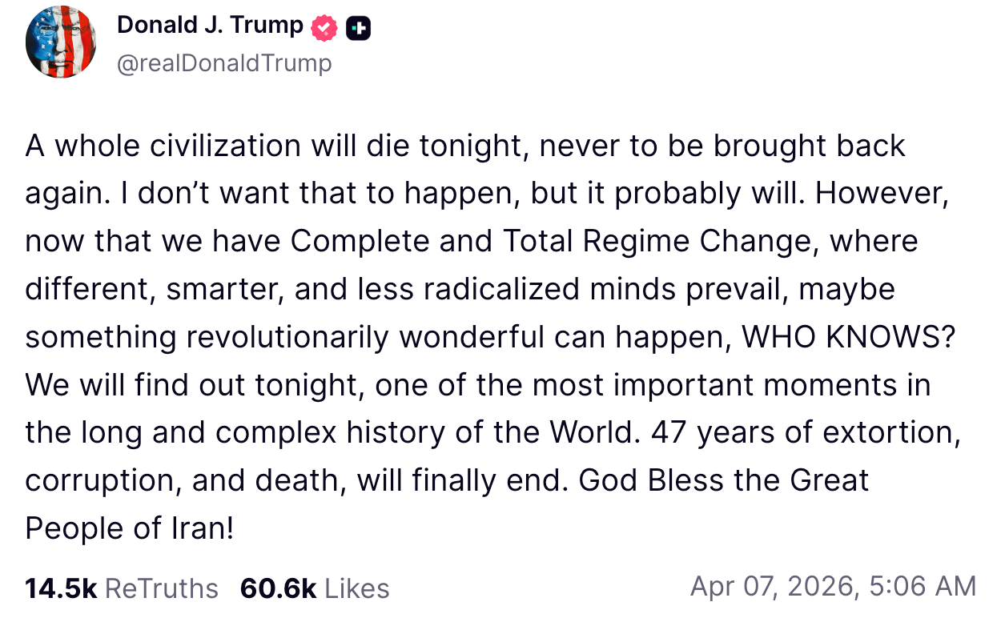
Task: Open the Donald J. Trump display name
Action: [210, 26]
